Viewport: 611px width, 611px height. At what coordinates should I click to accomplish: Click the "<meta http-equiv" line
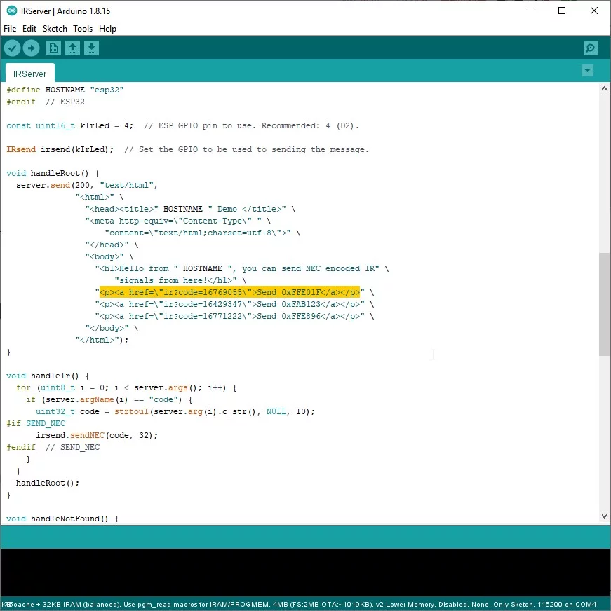point(178,221)
